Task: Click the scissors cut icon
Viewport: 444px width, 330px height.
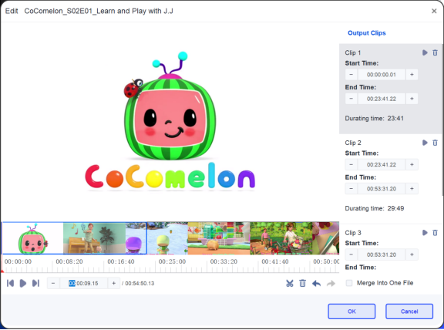Action: coord(289,283)
